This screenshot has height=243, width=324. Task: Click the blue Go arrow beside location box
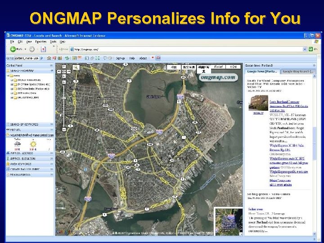42,58
